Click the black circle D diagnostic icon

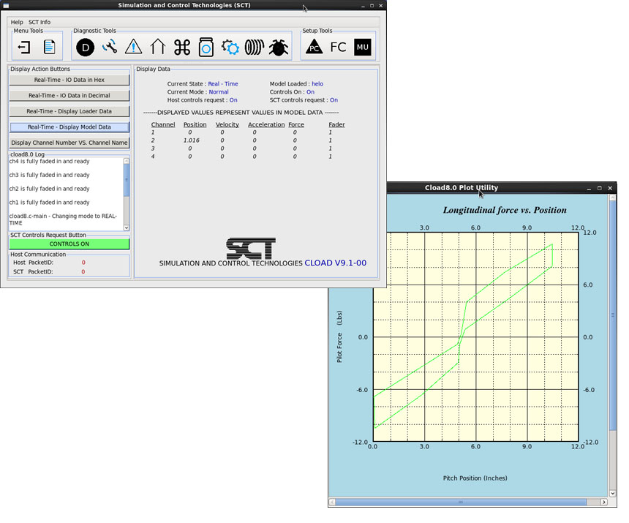[x=86, y=48]
